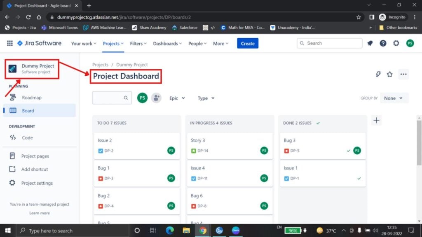Image resolution: width=422 pixels, height=237 pixels.
Task: Expand the Projects menu
Action: tap(113, 44)
